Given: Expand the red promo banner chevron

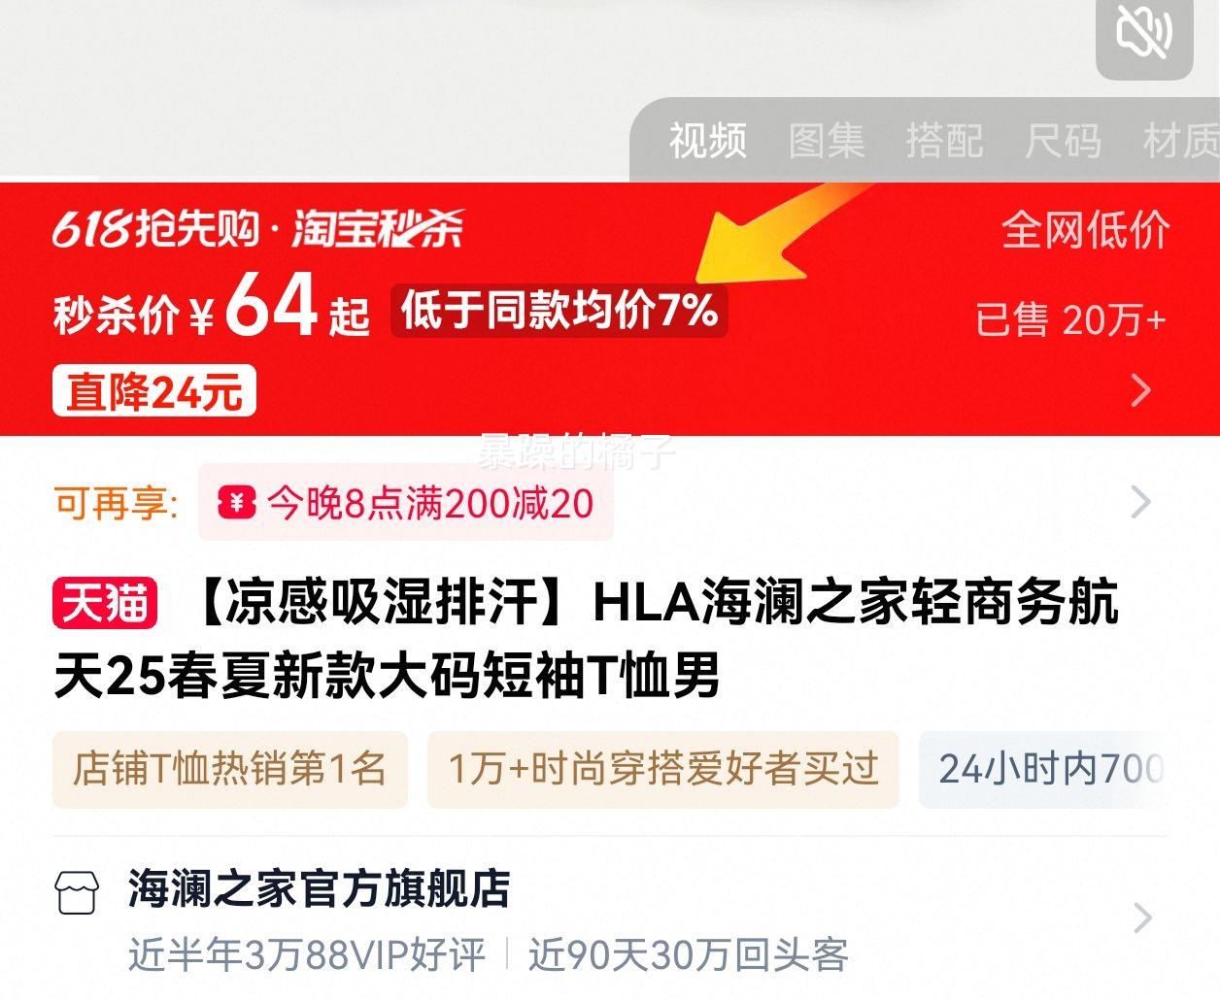Looking at the screenshot, I should 1141,390.
